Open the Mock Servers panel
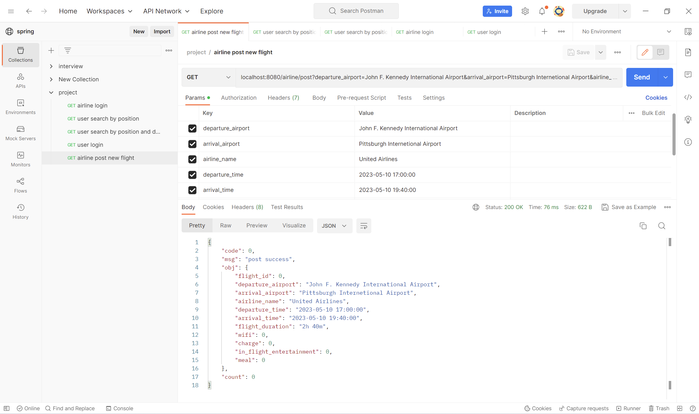699x414 pixels. [x=21, y=133]
